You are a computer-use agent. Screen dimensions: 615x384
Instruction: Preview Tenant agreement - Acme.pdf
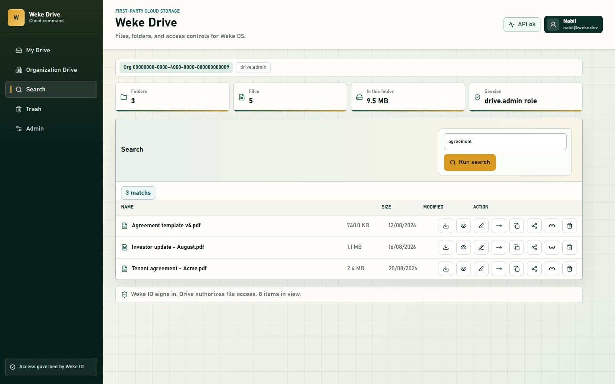[464, 269]
